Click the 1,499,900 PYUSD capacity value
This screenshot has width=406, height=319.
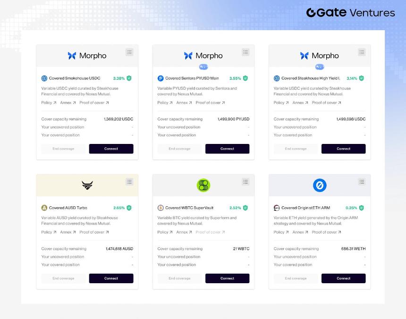point(233,119)
